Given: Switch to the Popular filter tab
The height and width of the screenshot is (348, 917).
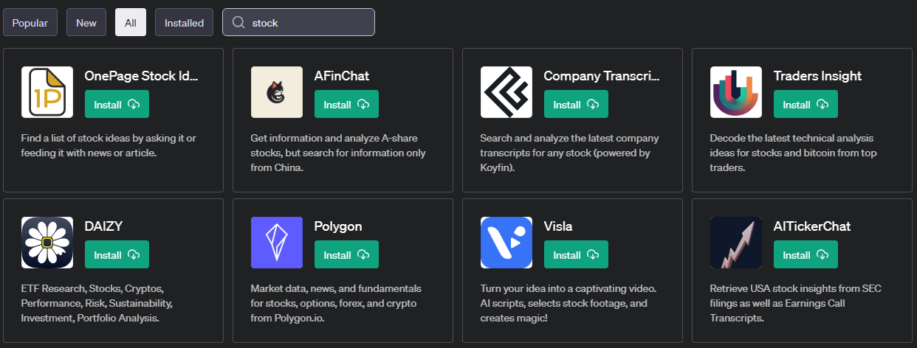Looking at the screenshot, I should click(30, 23).
